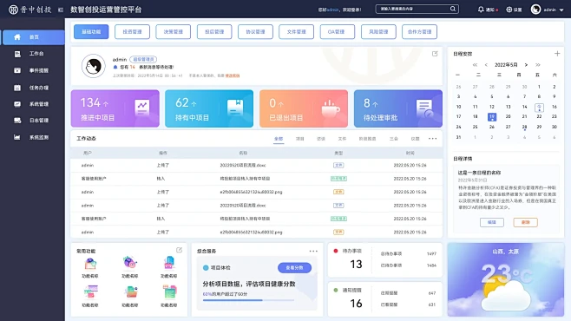Image resolution: width=571 pixels, height=321 pixels.
Task: Open the 待办事项 count 13
Action: pyautogui.click(x=356, y=265)
